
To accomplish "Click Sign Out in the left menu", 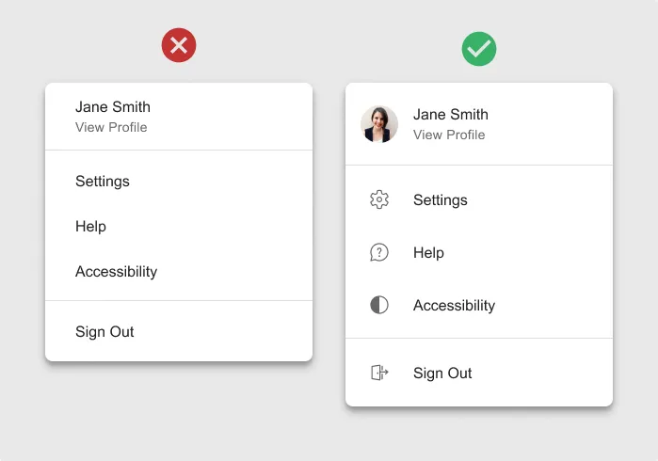I will 104,332.
